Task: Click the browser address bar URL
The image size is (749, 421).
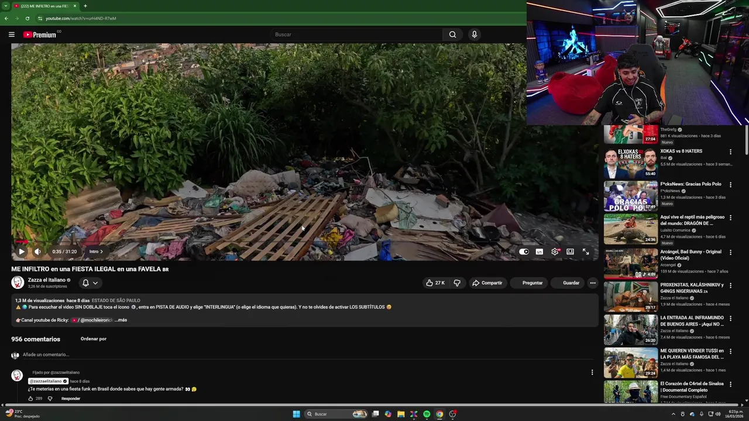Action: pyautogui.click(x=81, y=18)
